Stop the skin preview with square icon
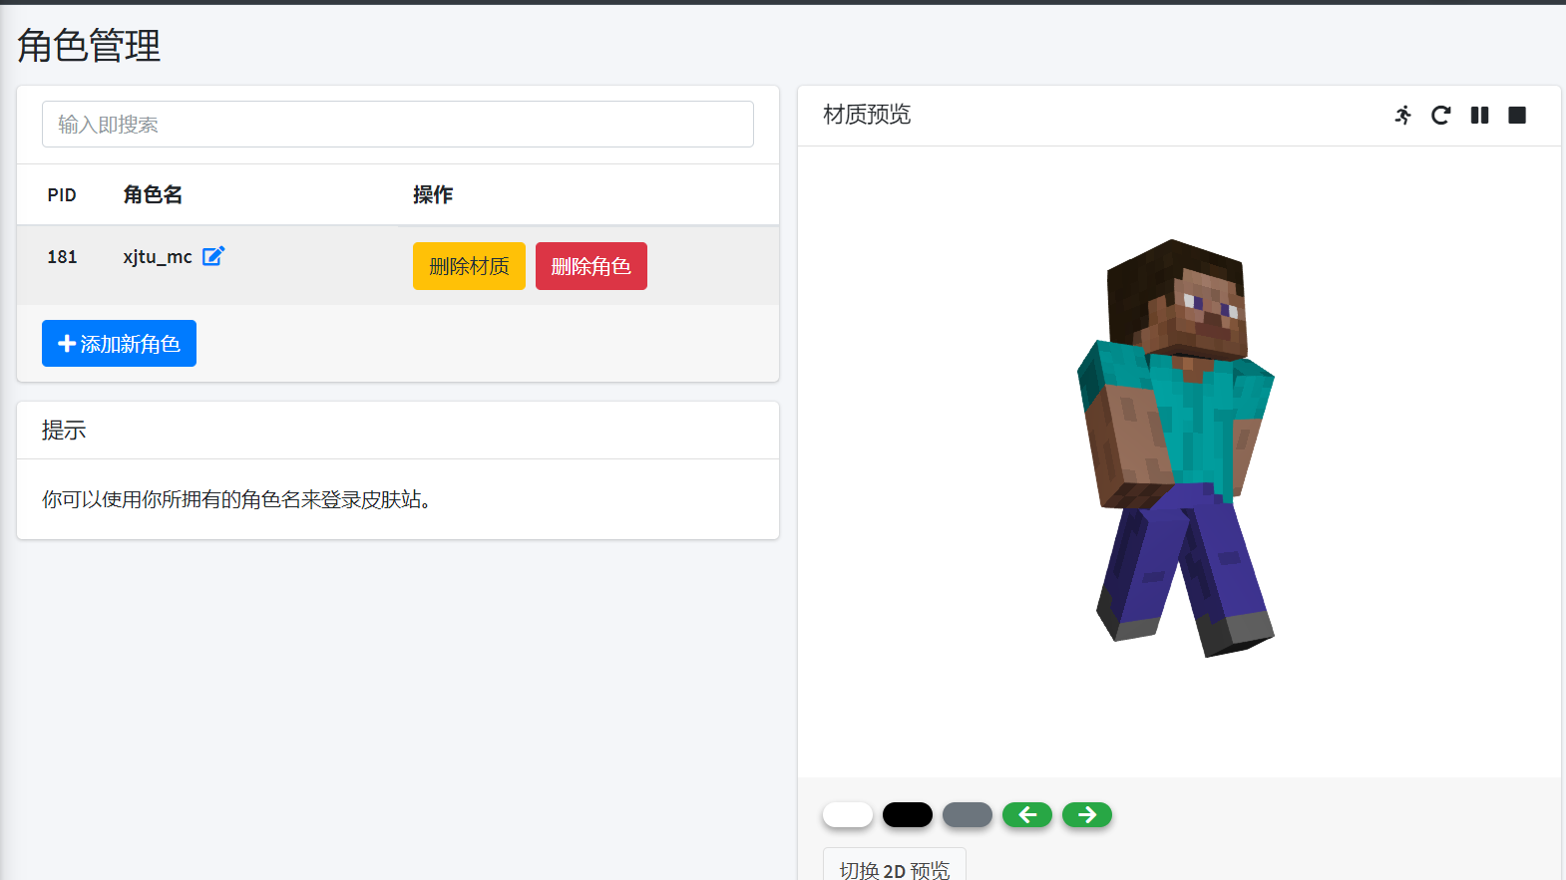1566x880 pixels. [1517, 116]
